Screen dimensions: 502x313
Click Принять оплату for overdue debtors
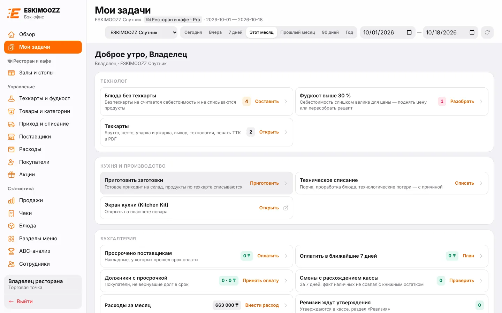coord(261,281)
